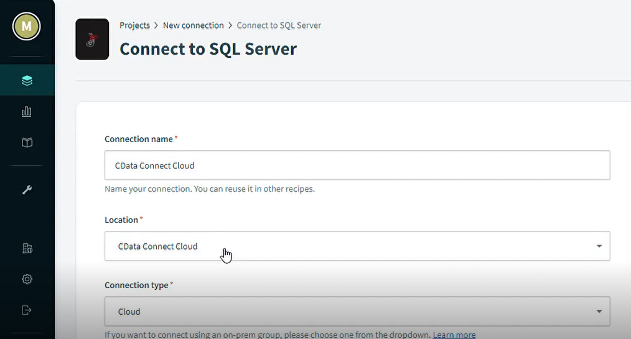Go to New connection breadcrumb
This screenshot has width=631, height=339.
point(193,25)
